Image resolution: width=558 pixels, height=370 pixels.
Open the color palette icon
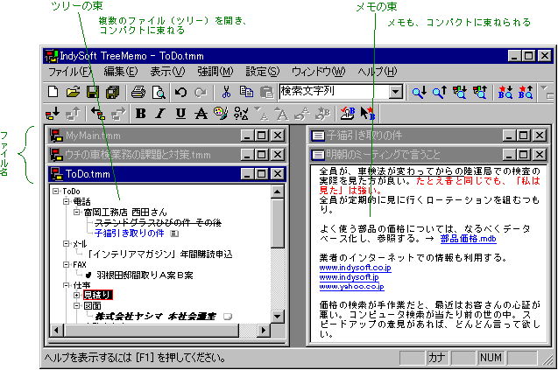pos(221,114)
